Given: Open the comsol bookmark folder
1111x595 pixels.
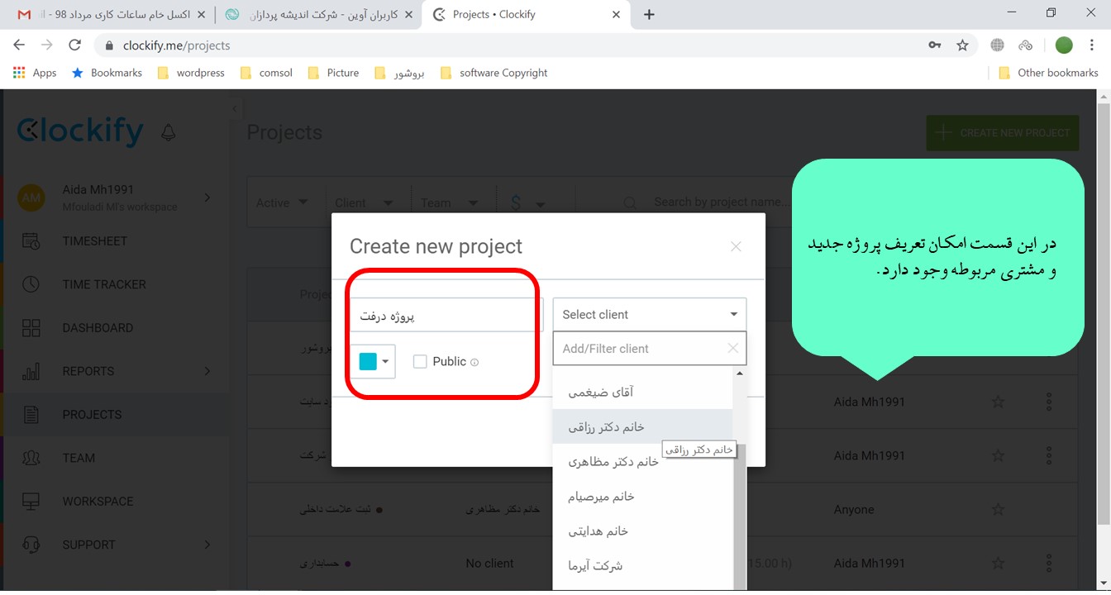Looking at the screenshot, I should pos(266,73).
